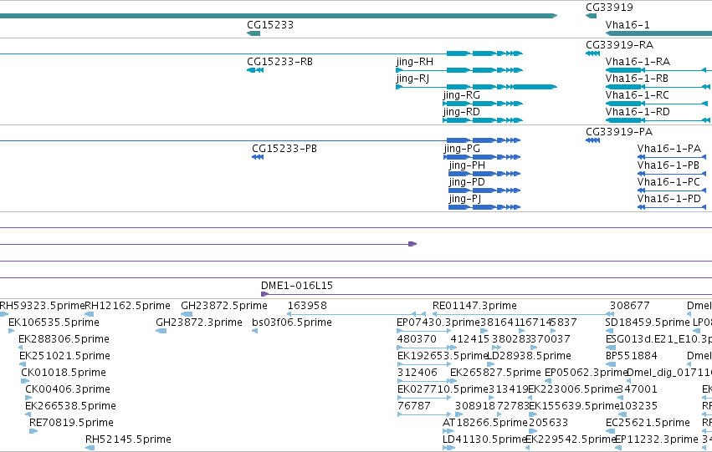Image resolution: width=712 pixels, height=452 pixels.
Task: Select feature bs03f06.5prime
Action: click(x=292, y=322)
